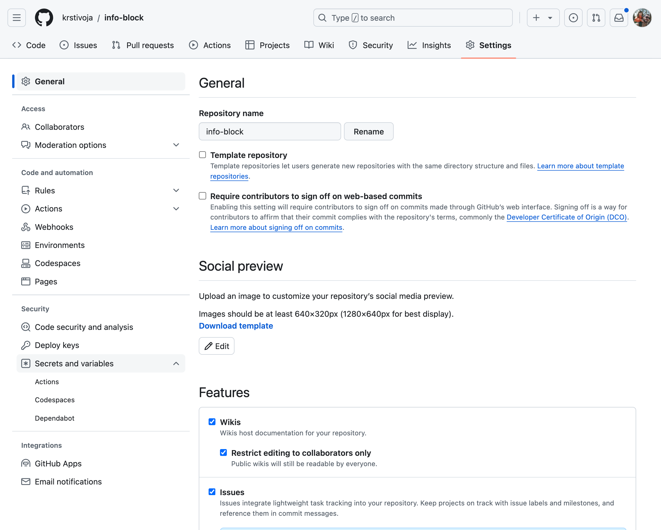The width and height of the screenshot is (661, 530).
Task: Click the Code security and analysis icon
Action: 26,327
